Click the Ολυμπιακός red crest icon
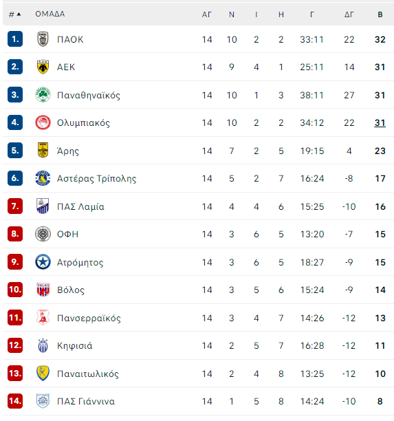The image size is (394, 421). [43, 122]
